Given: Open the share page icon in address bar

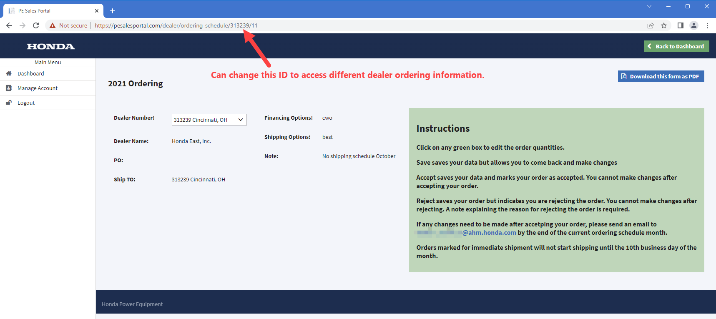Looking at the screenshot, I should tap(651, 25).
